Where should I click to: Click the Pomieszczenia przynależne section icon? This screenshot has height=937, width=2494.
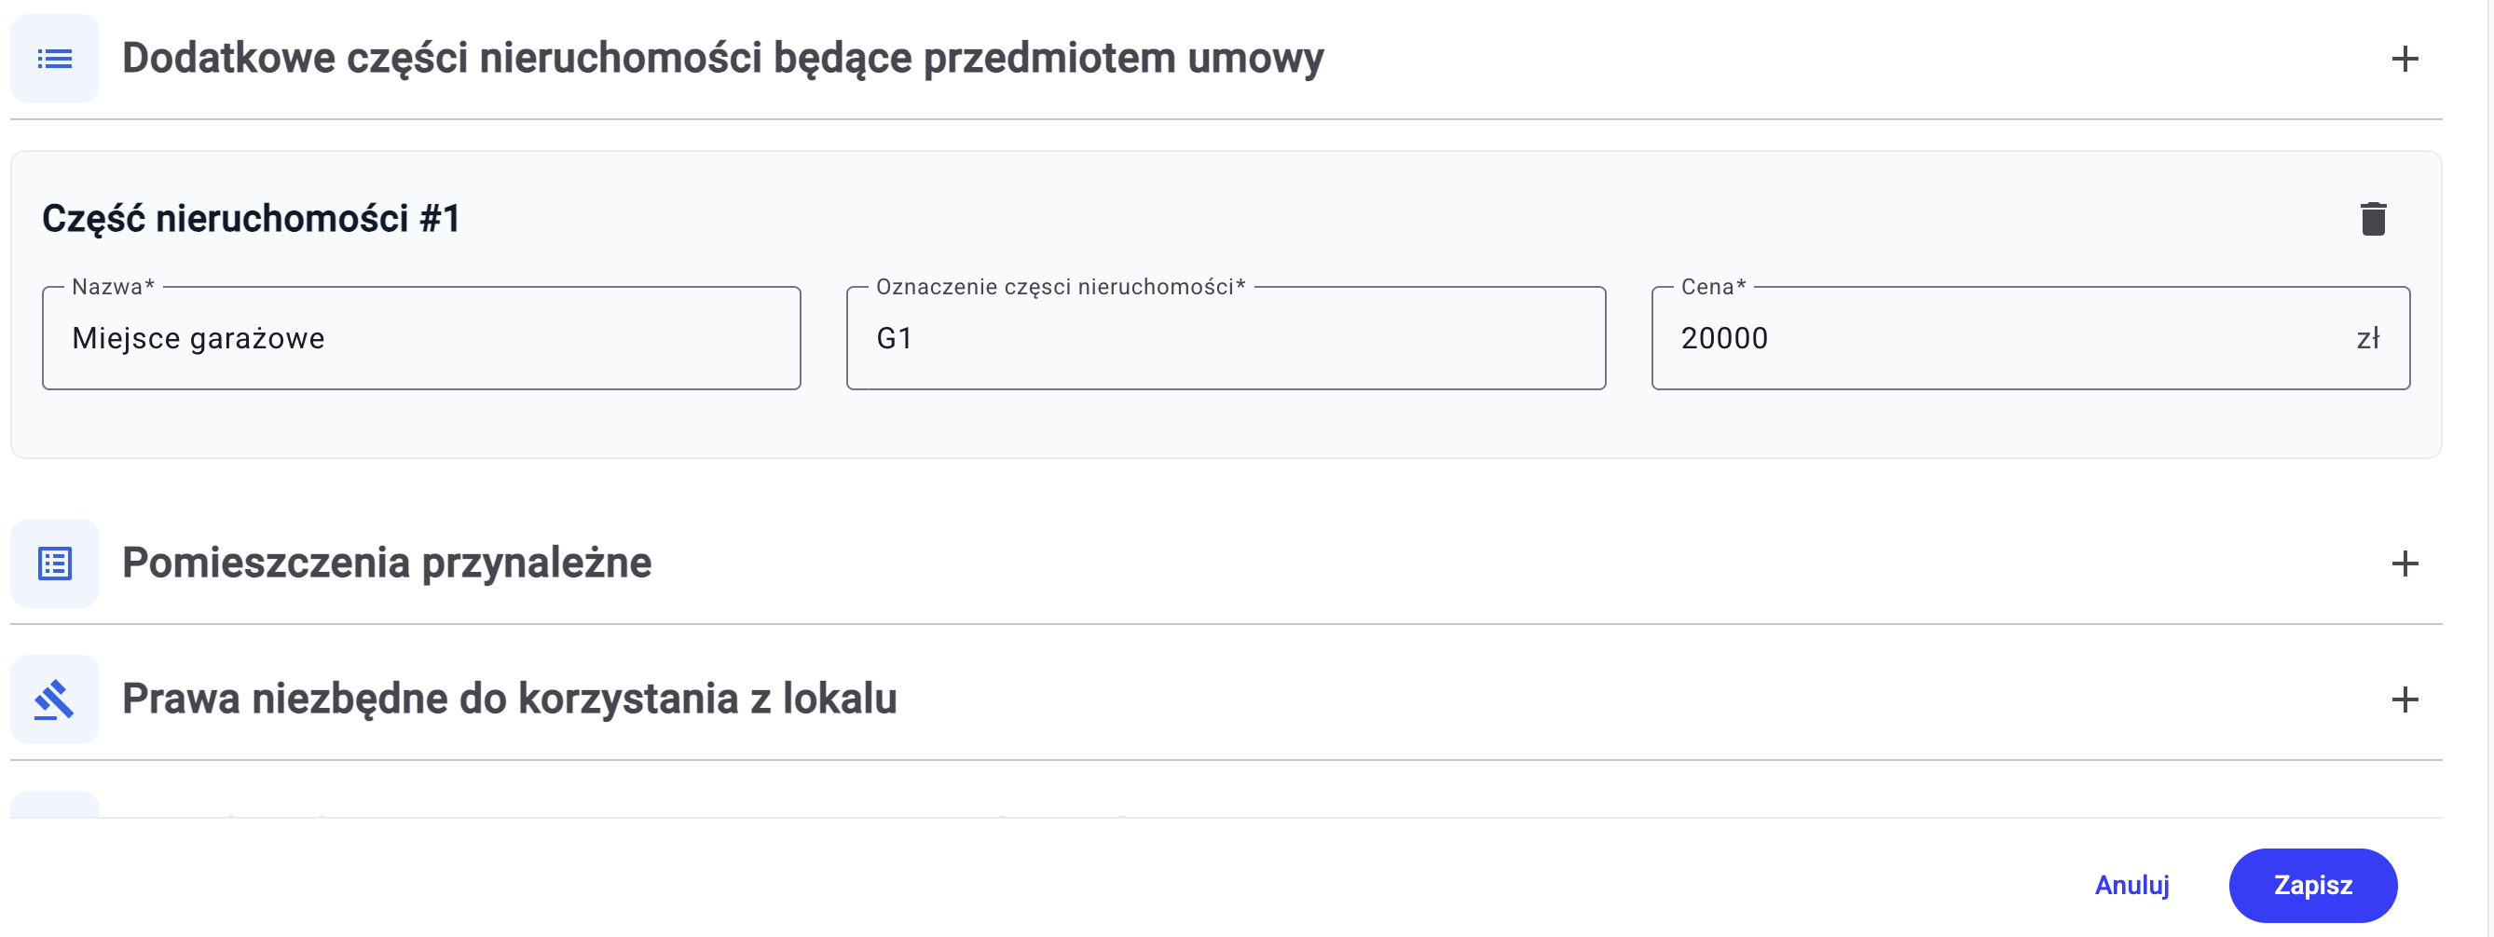[x=54, y=564]
